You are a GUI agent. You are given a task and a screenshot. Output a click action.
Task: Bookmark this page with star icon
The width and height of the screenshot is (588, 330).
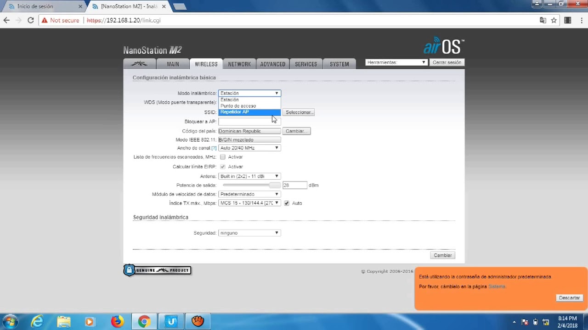pyautogui.click(x=554, y=20)
